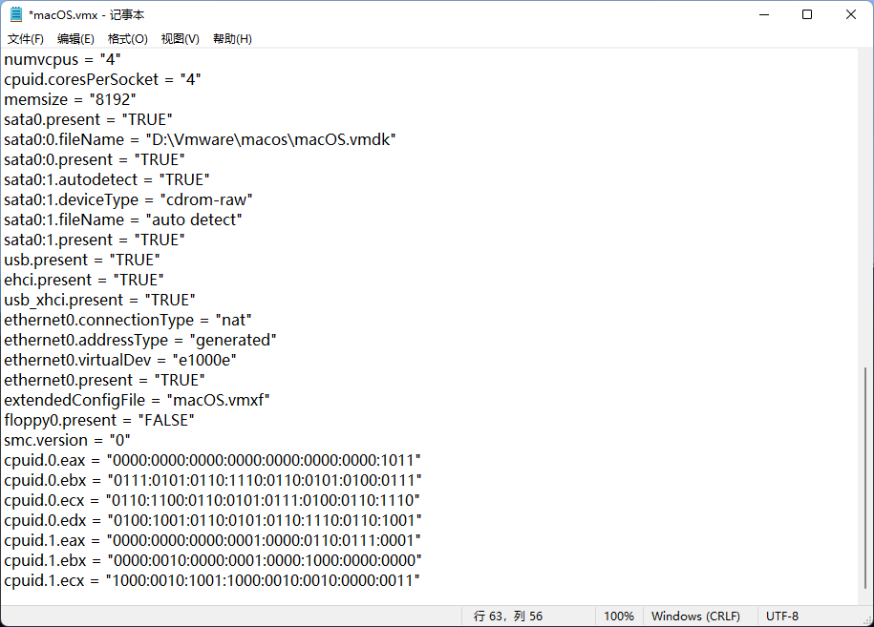Image resolution: width=874 pixels, height=627 pixels.
Task: Click the sata0:1.deviceType cdrom-raw line
Action: (128, 199)
